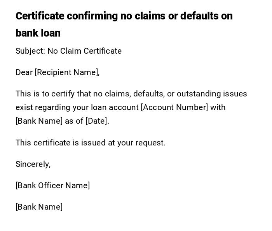
Task: Click the words 'outstanding issues'
Action: 212,94
